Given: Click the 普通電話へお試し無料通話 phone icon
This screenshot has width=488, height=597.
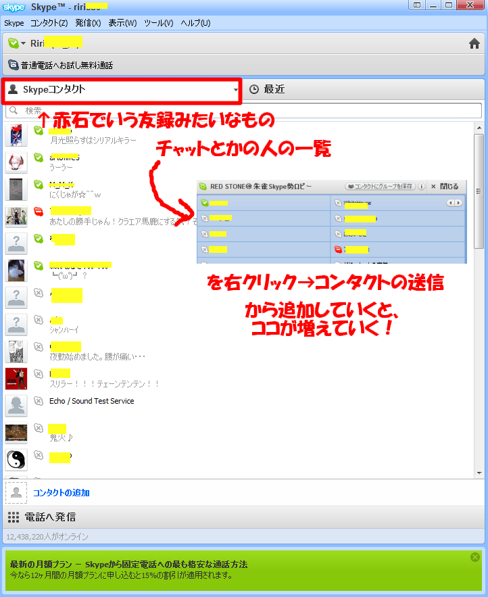Looking at the screenshot, I should click(14, 65).
